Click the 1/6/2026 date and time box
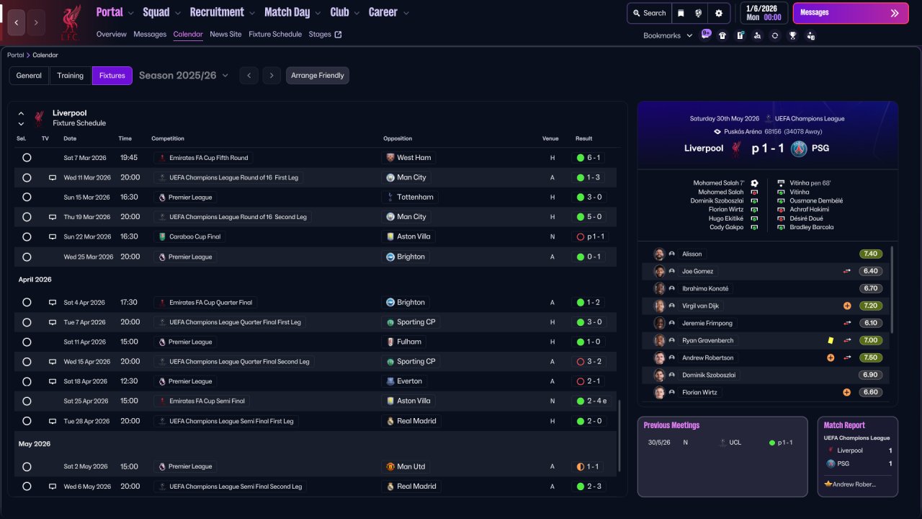 click(764, 13)
